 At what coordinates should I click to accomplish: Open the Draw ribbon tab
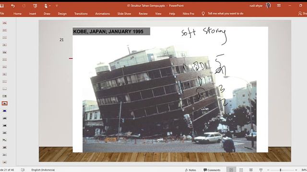(47, 14)
